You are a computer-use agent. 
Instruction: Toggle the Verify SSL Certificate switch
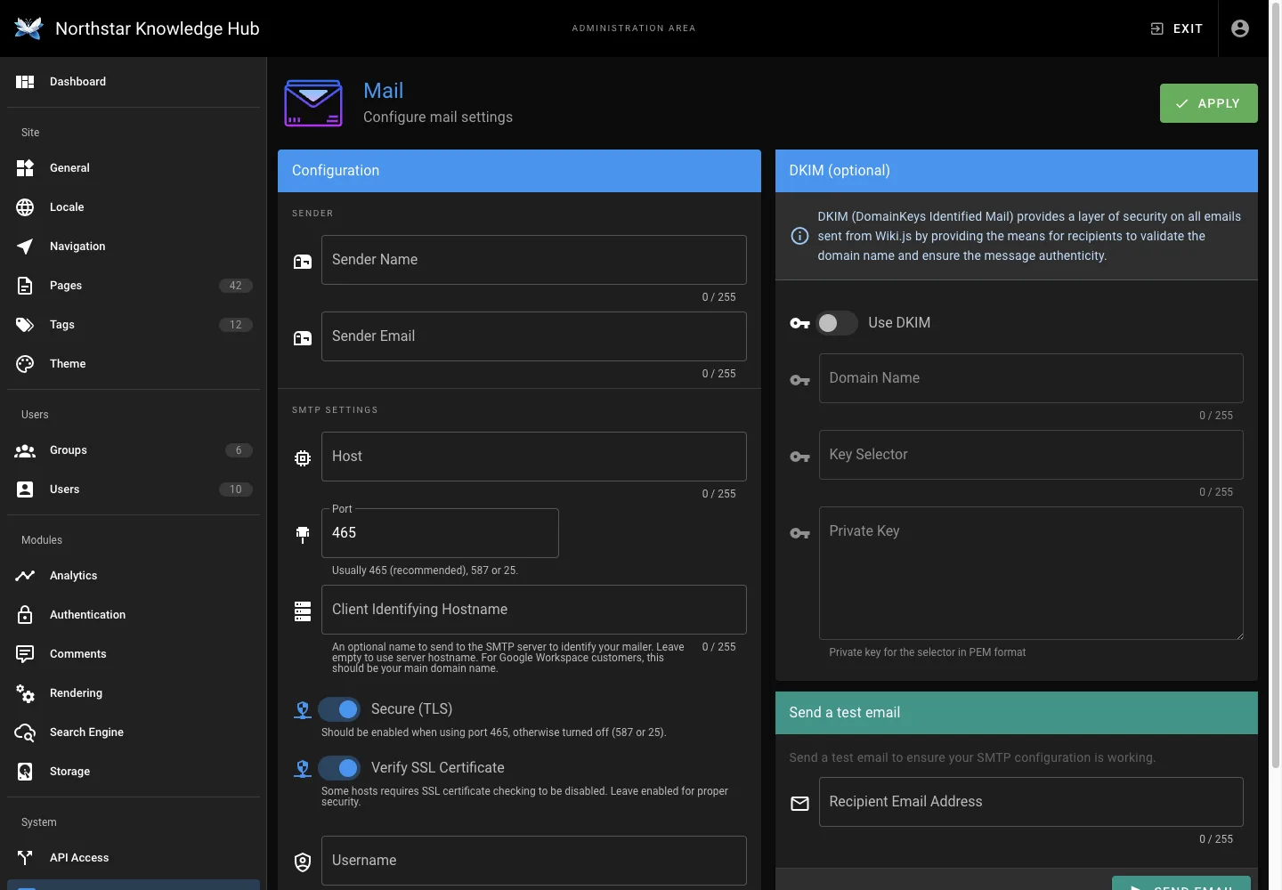pos(339,768)
